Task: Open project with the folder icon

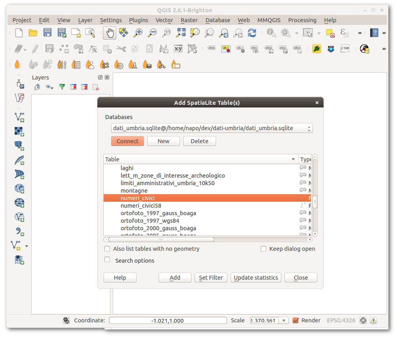Action: (33, 33)
